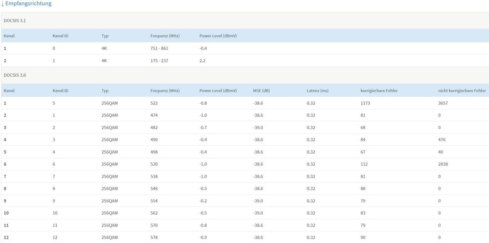Click the Latenz (ms) column header
Screen dimensions: 489x243
click(318, 90)
